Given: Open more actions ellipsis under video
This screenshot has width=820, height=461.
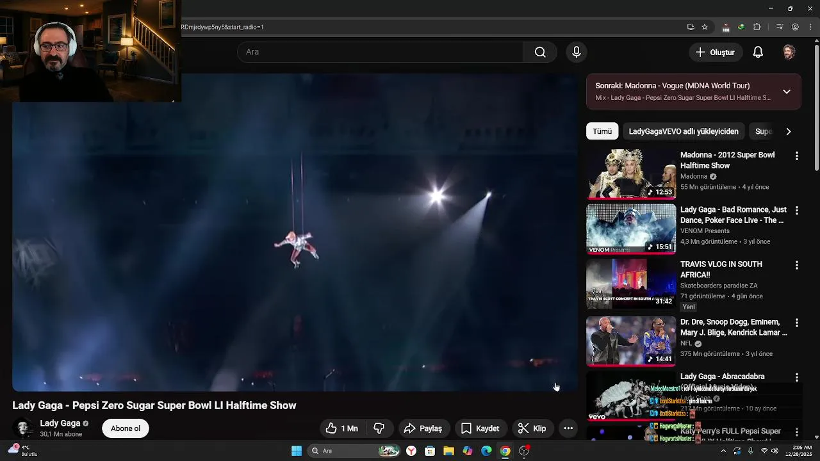Looking at the screenshot, I should 568,428.
